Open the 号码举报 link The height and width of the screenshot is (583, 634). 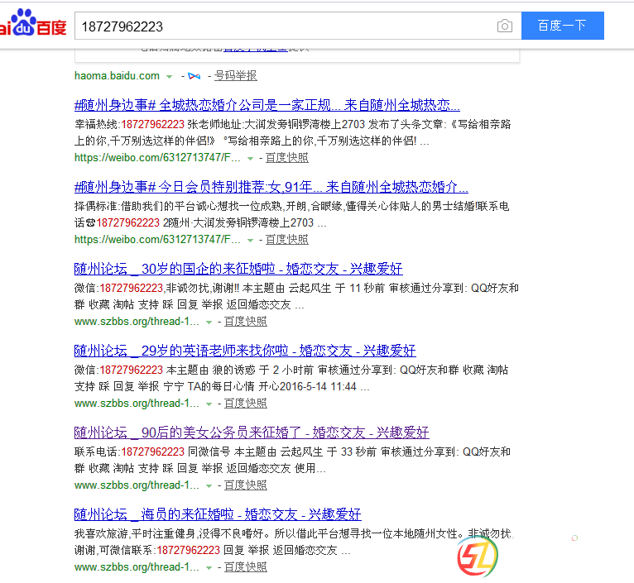click(235, 76)
